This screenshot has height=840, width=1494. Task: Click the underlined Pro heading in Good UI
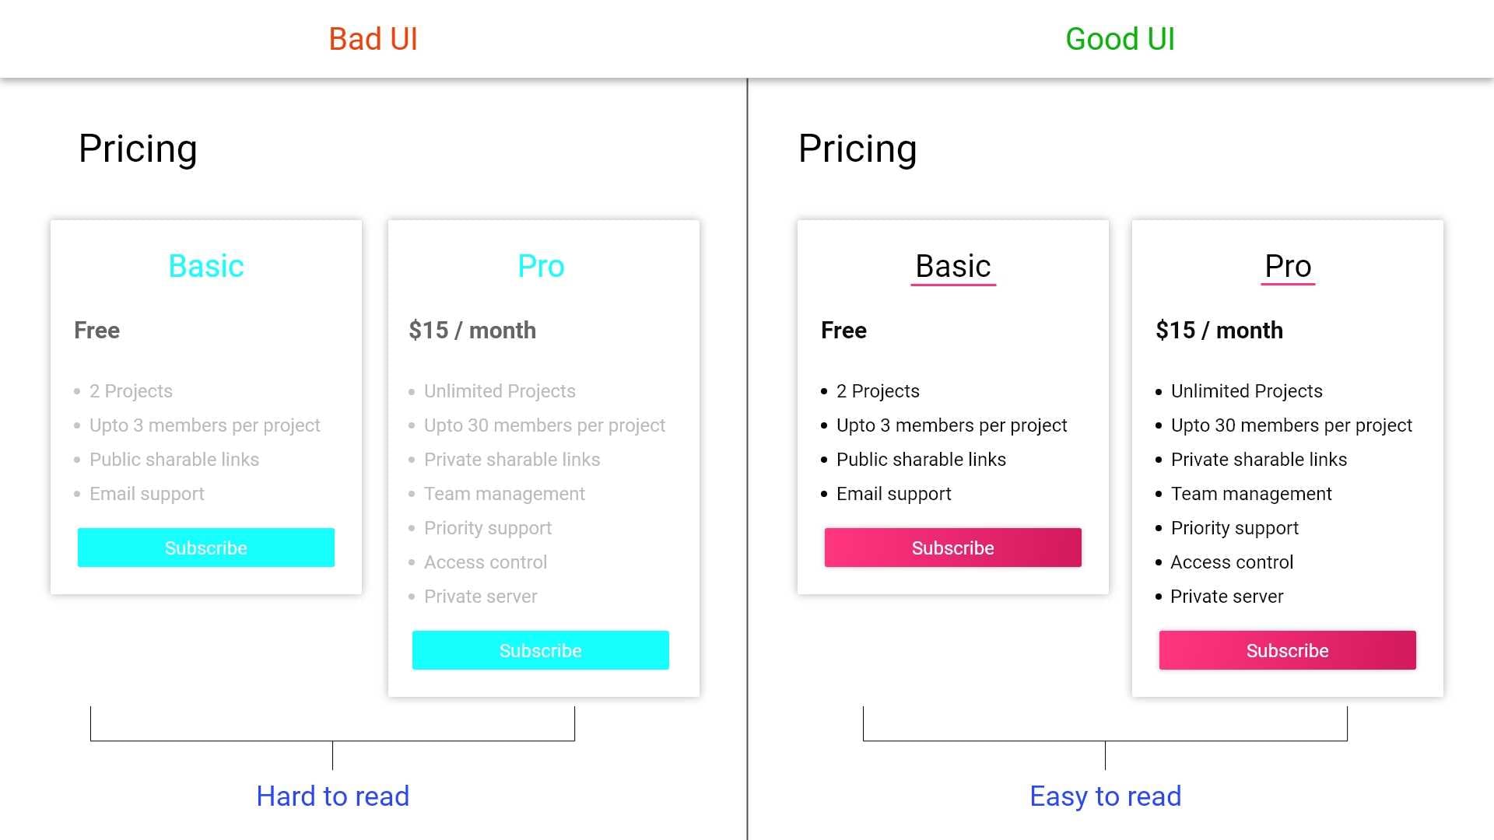[x=1288, y=267]
